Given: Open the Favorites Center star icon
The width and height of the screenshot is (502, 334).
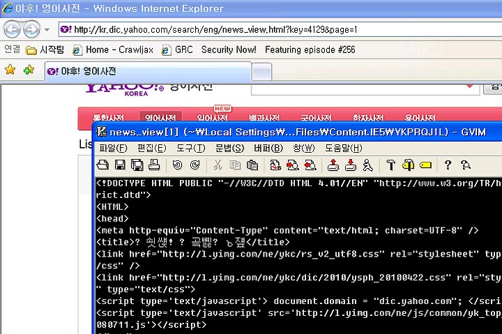Looking at the screenshot, I should point(10,70).
